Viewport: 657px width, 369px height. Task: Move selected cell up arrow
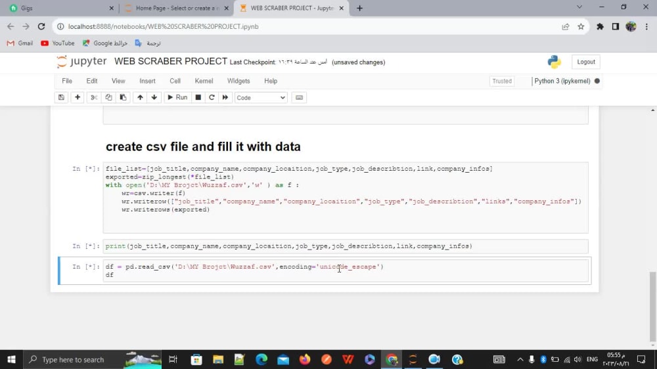click(140, 98)
